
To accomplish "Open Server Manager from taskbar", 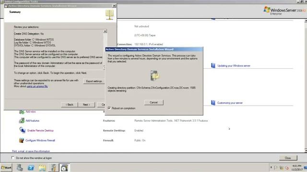I will (20, 168).
